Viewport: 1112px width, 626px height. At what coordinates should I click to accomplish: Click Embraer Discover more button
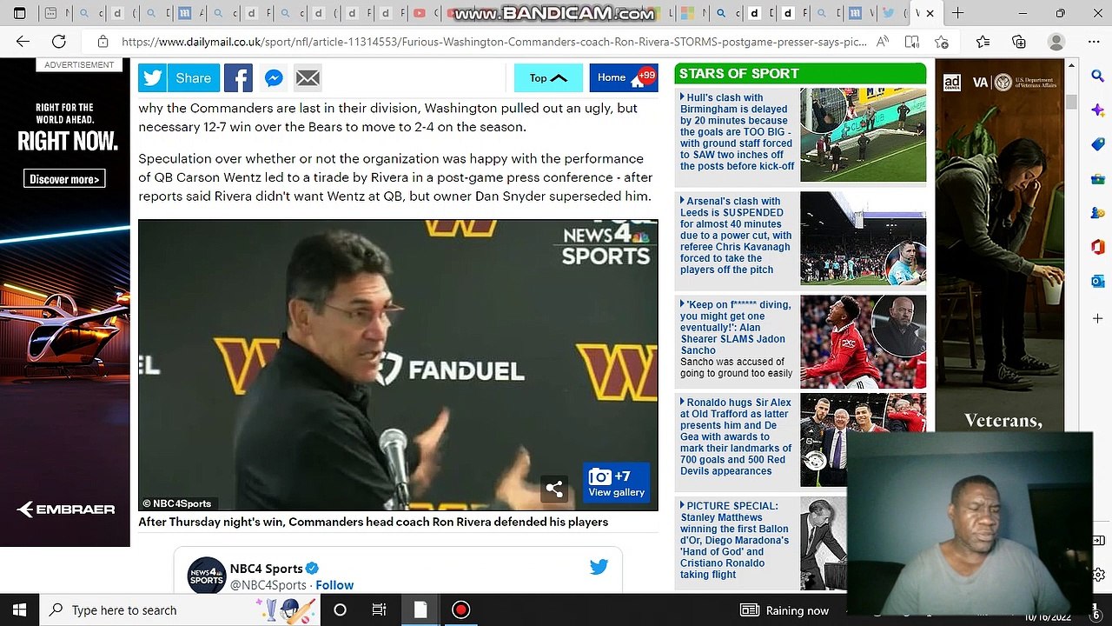(64, 179)
